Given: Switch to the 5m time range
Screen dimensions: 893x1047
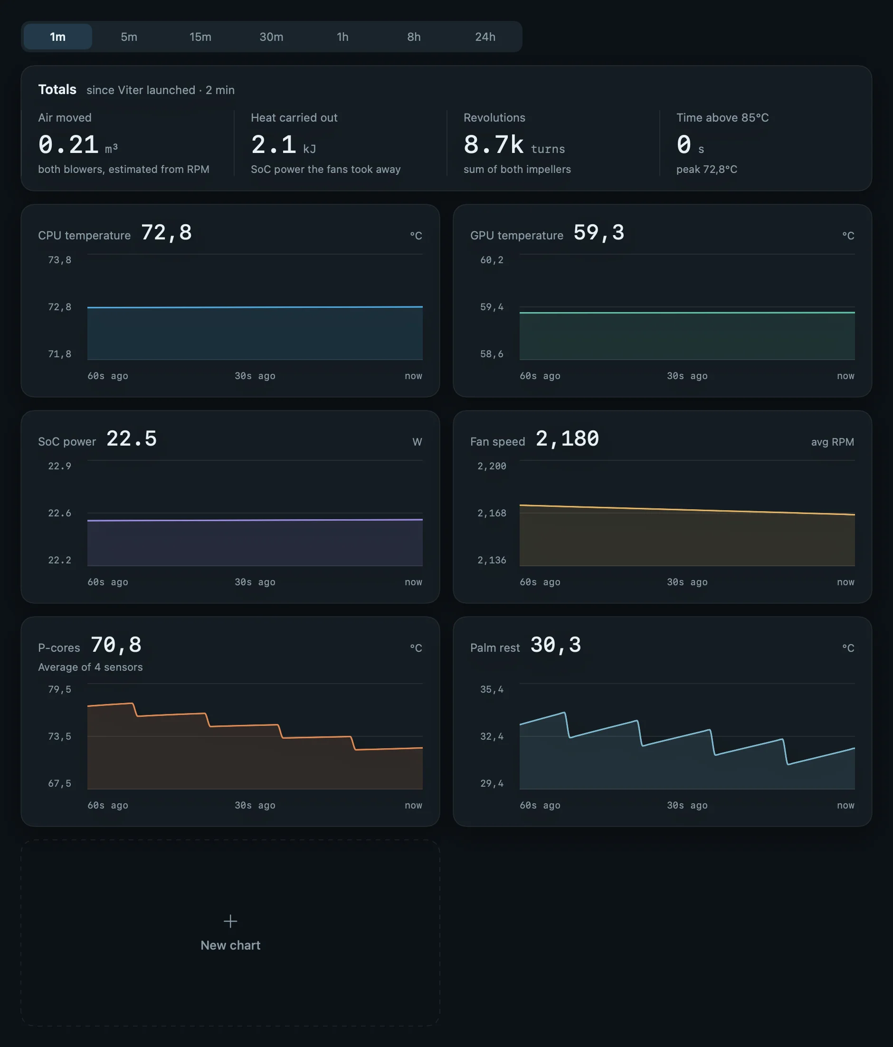Looking at the screenshot, I should 129,37.
